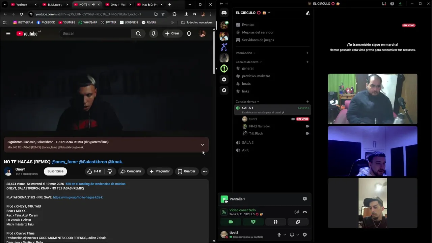
Task: Deafen Discord with headphones icon
Action: [x=292, y=235]
